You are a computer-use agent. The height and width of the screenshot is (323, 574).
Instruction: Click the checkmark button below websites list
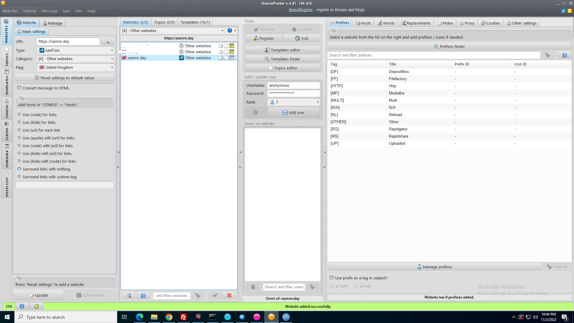pos(215,295)
